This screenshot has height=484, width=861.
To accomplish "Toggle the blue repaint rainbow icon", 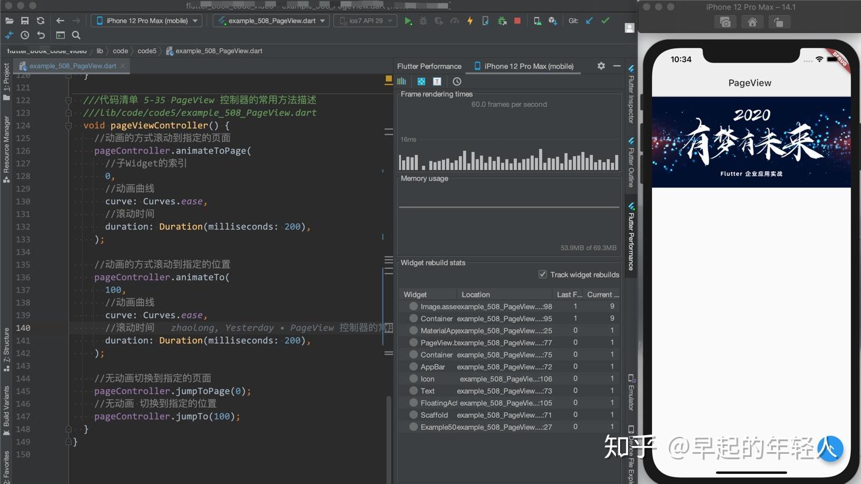I will [421, 81].
